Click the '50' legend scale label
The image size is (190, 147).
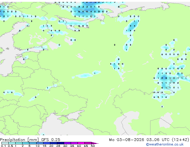93,146
